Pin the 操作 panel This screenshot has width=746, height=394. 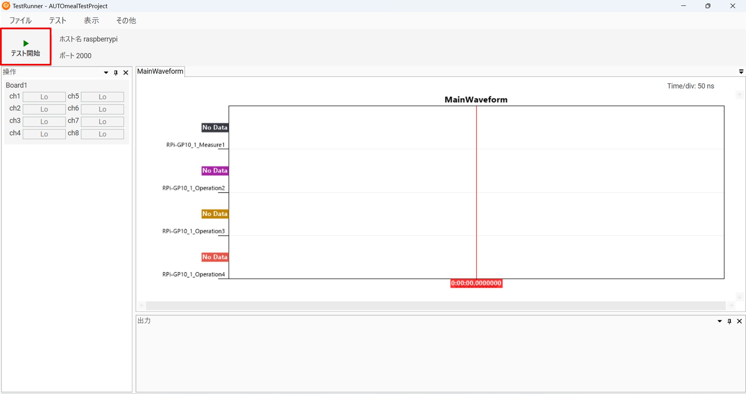116,73
